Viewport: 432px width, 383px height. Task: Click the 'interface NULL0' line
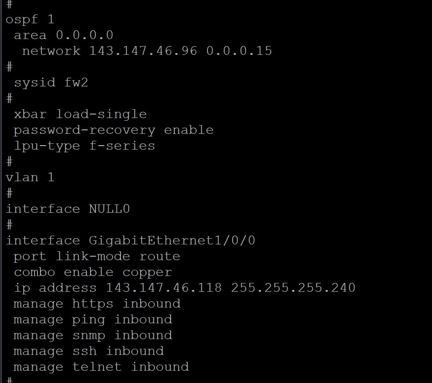point(68,209)
